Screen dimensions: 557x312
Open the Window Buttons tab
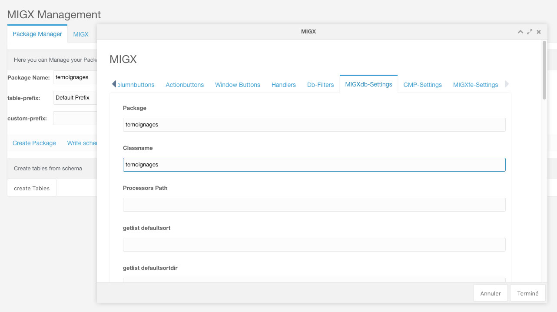(238, 85)
